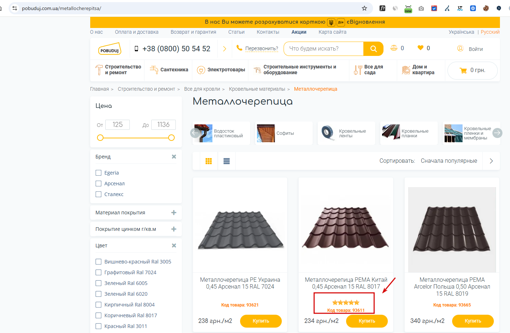Tick Зеленый Ral 6020 checkbox
The height and width of the screenshot is (333, 510).
[x=98, y=294]
